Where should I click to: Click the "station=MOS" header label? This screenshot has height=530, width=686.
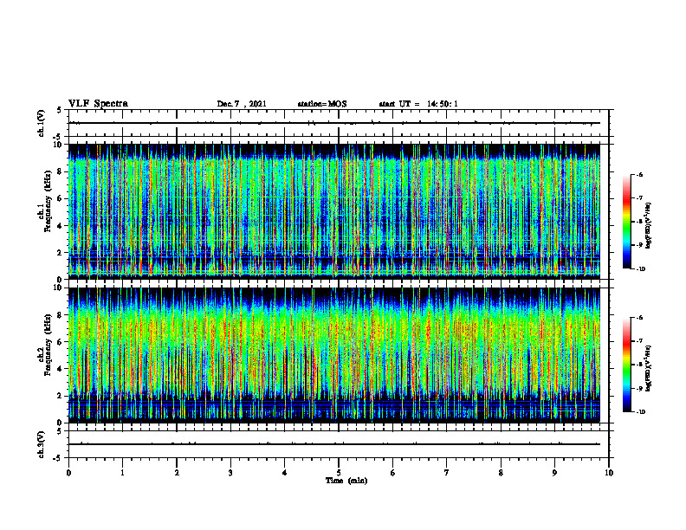tap(322, 104)
